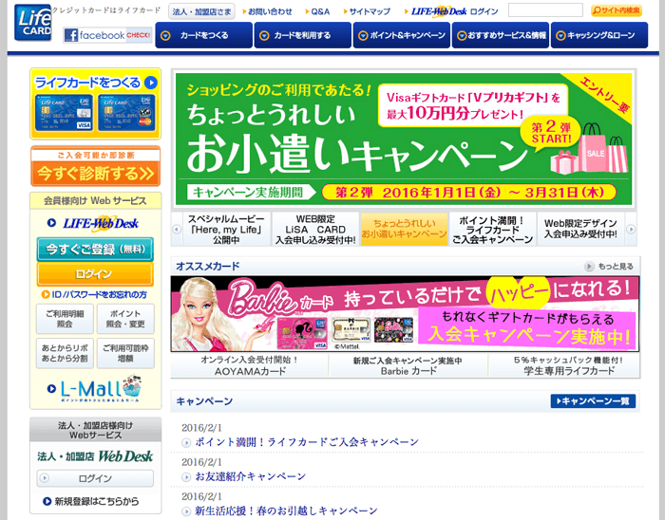This screenshot has width=665, height=520.
Task: Select the AOYAMAカード tab
Action: [250, 365]
